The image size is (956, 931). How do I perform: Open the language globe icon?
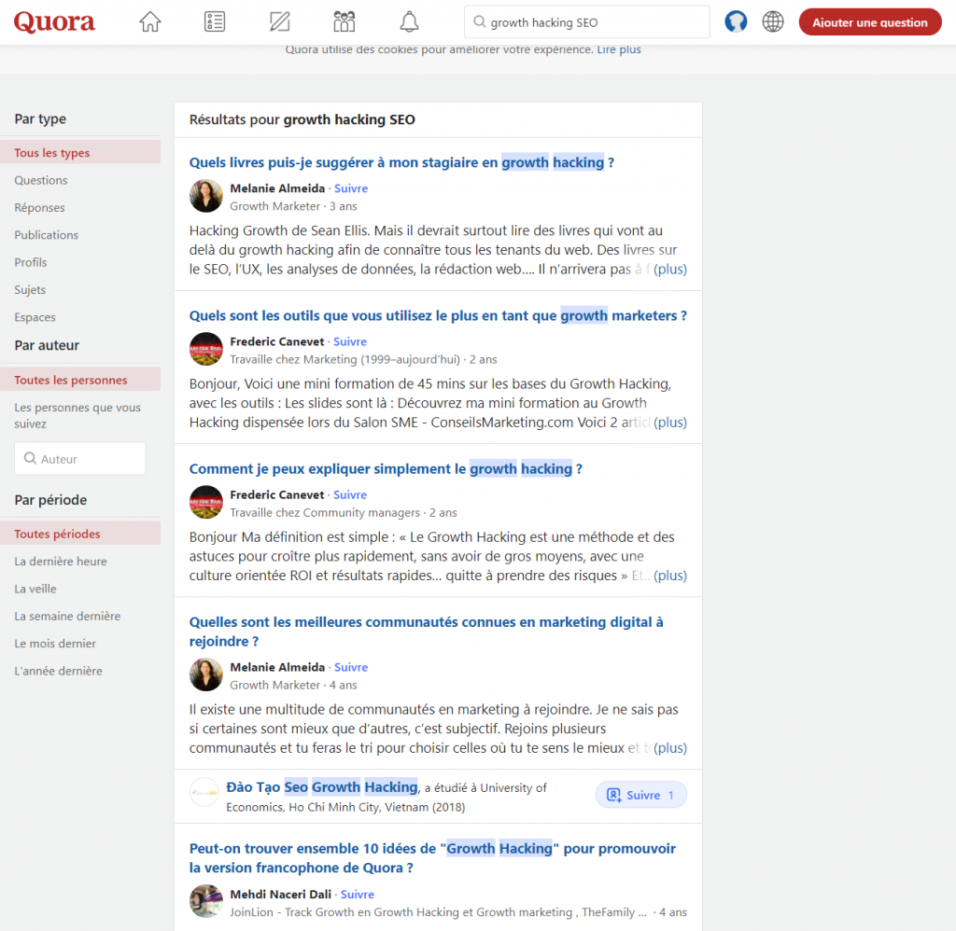pyautogui.click(x=773, y=22)
